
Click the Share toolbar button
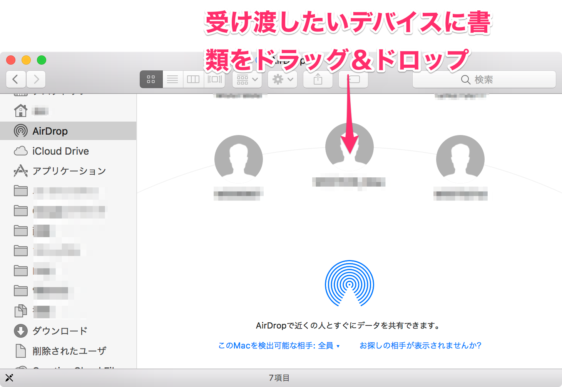click(318, 80)
